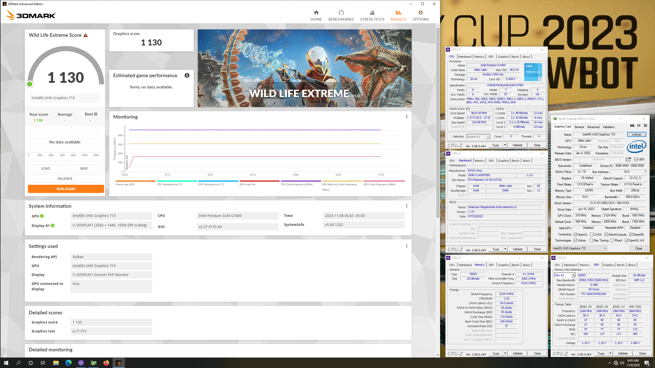Open the Settings used three-dot menu
The height and width of the screenshot is (368, 655).
[x=407, y=246]
